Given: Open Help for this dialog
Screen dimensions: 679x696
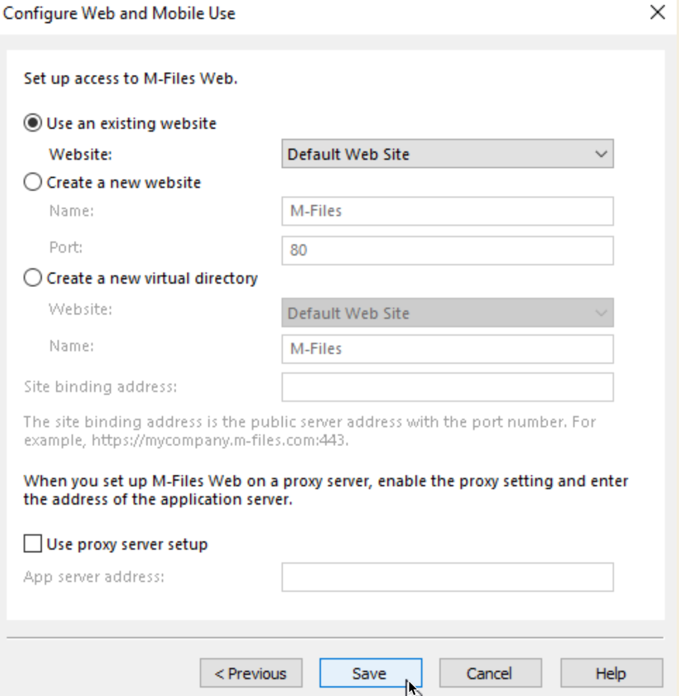Looking at the screenshot, I should (x=611, y=673).
